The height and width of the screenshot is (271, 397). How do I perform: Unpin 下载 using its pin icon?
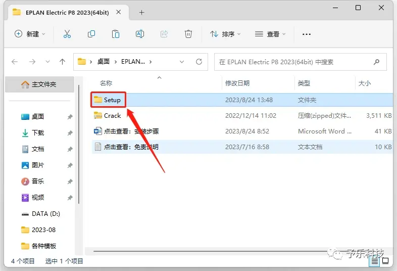pos(70,133)
